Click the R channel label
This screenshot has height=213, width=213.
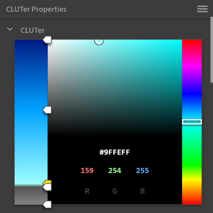pyautogui.click(x=87, y=191)
